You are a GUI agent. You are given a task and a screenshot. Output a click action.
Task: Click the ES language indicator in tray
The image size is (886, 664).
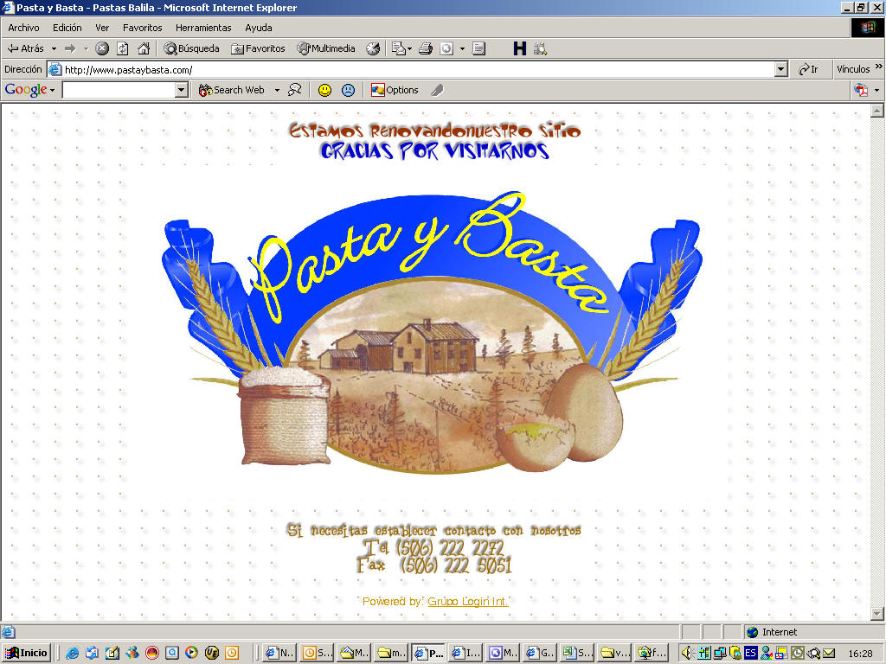click(x=750, y=653)
